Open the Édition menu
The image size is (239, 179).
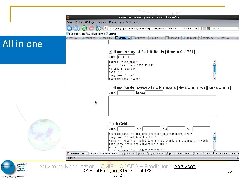tap(79, 22)
